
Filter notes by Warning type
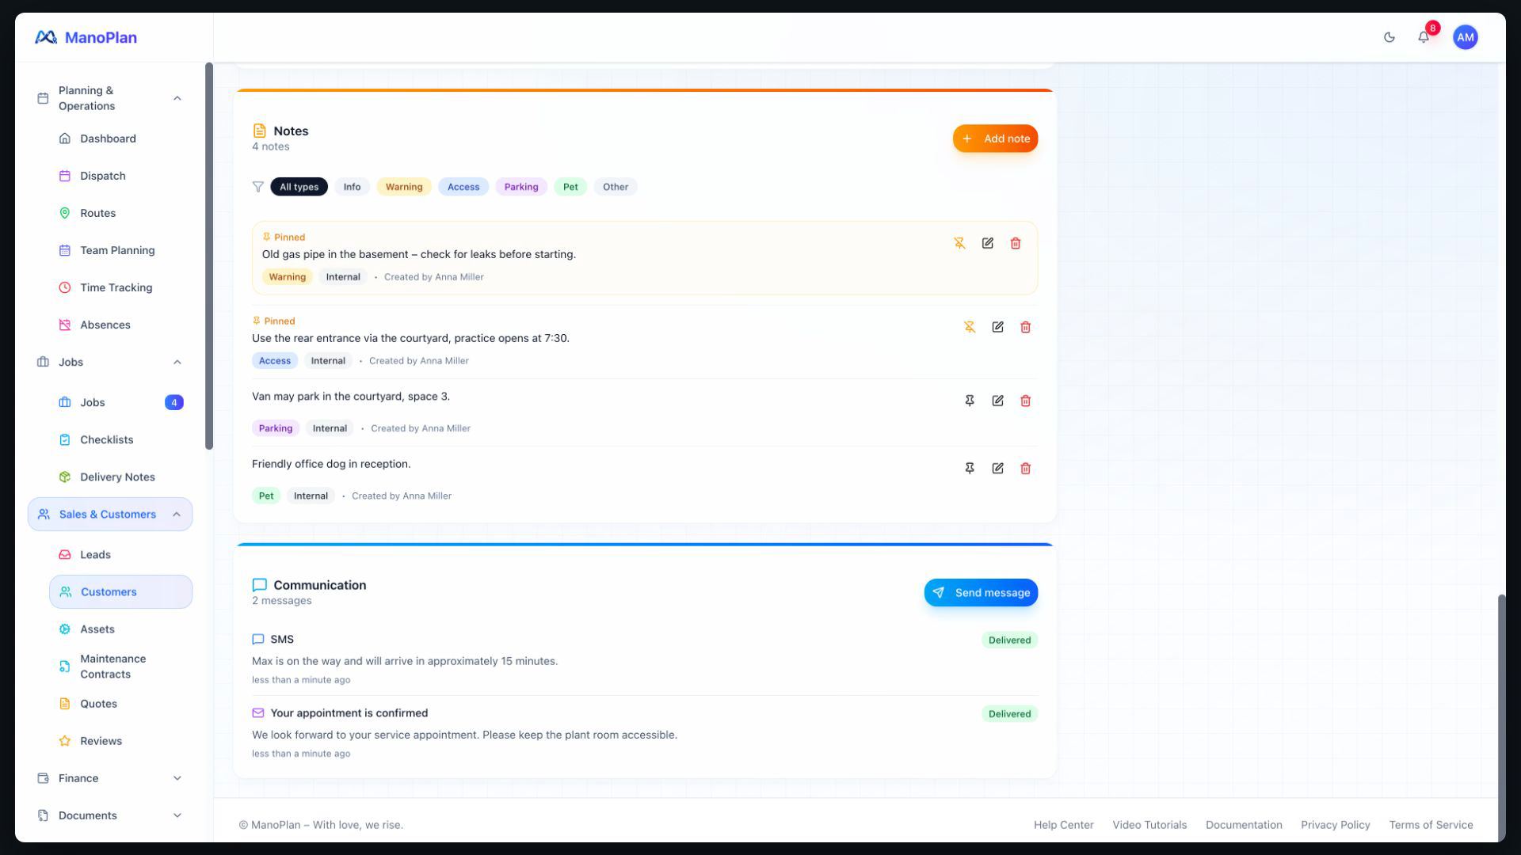click(404, 187)
